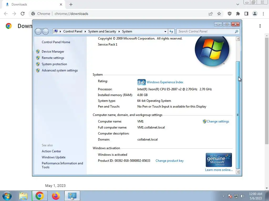The image size is (269, 201).
Task: Click Control Panel in the breadcrumb
Action: click(73, 31)
